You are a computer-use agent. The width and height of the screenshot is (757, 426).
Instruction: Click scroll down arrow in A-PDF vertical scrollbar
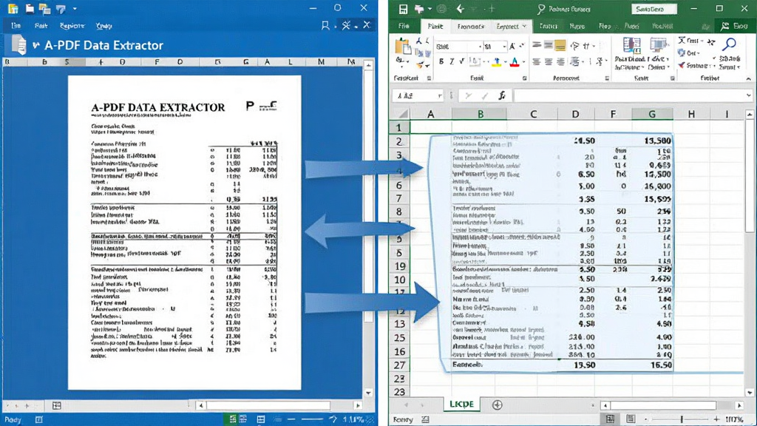pyautogui.click(x=369, y=393)
